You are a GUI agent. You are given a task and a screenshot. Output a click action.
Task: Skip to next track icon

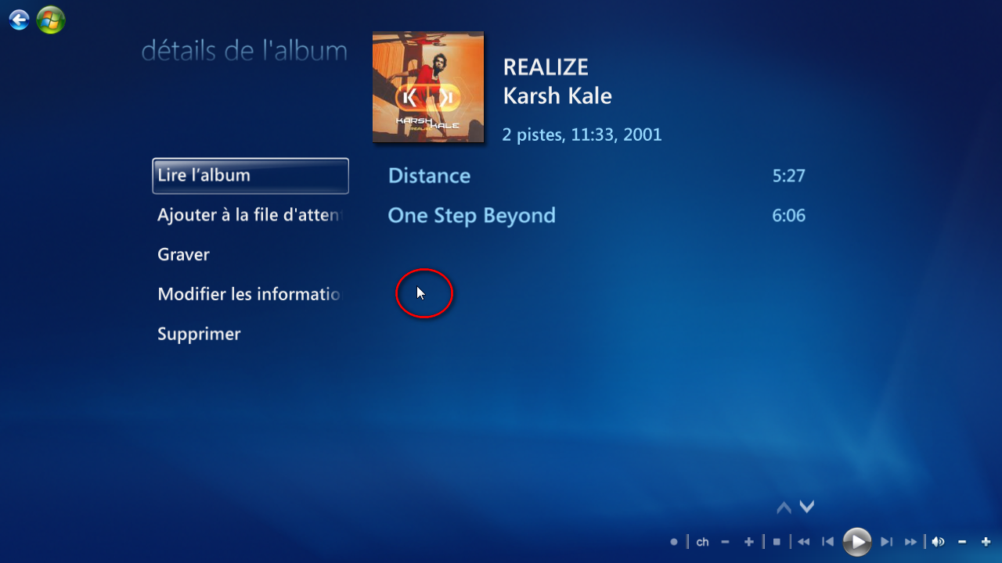coord(886,542)
